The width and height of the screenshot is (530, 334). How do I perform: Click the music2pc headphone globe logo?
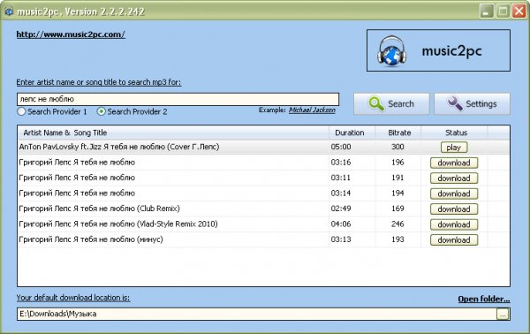click(x=391, y=50)
